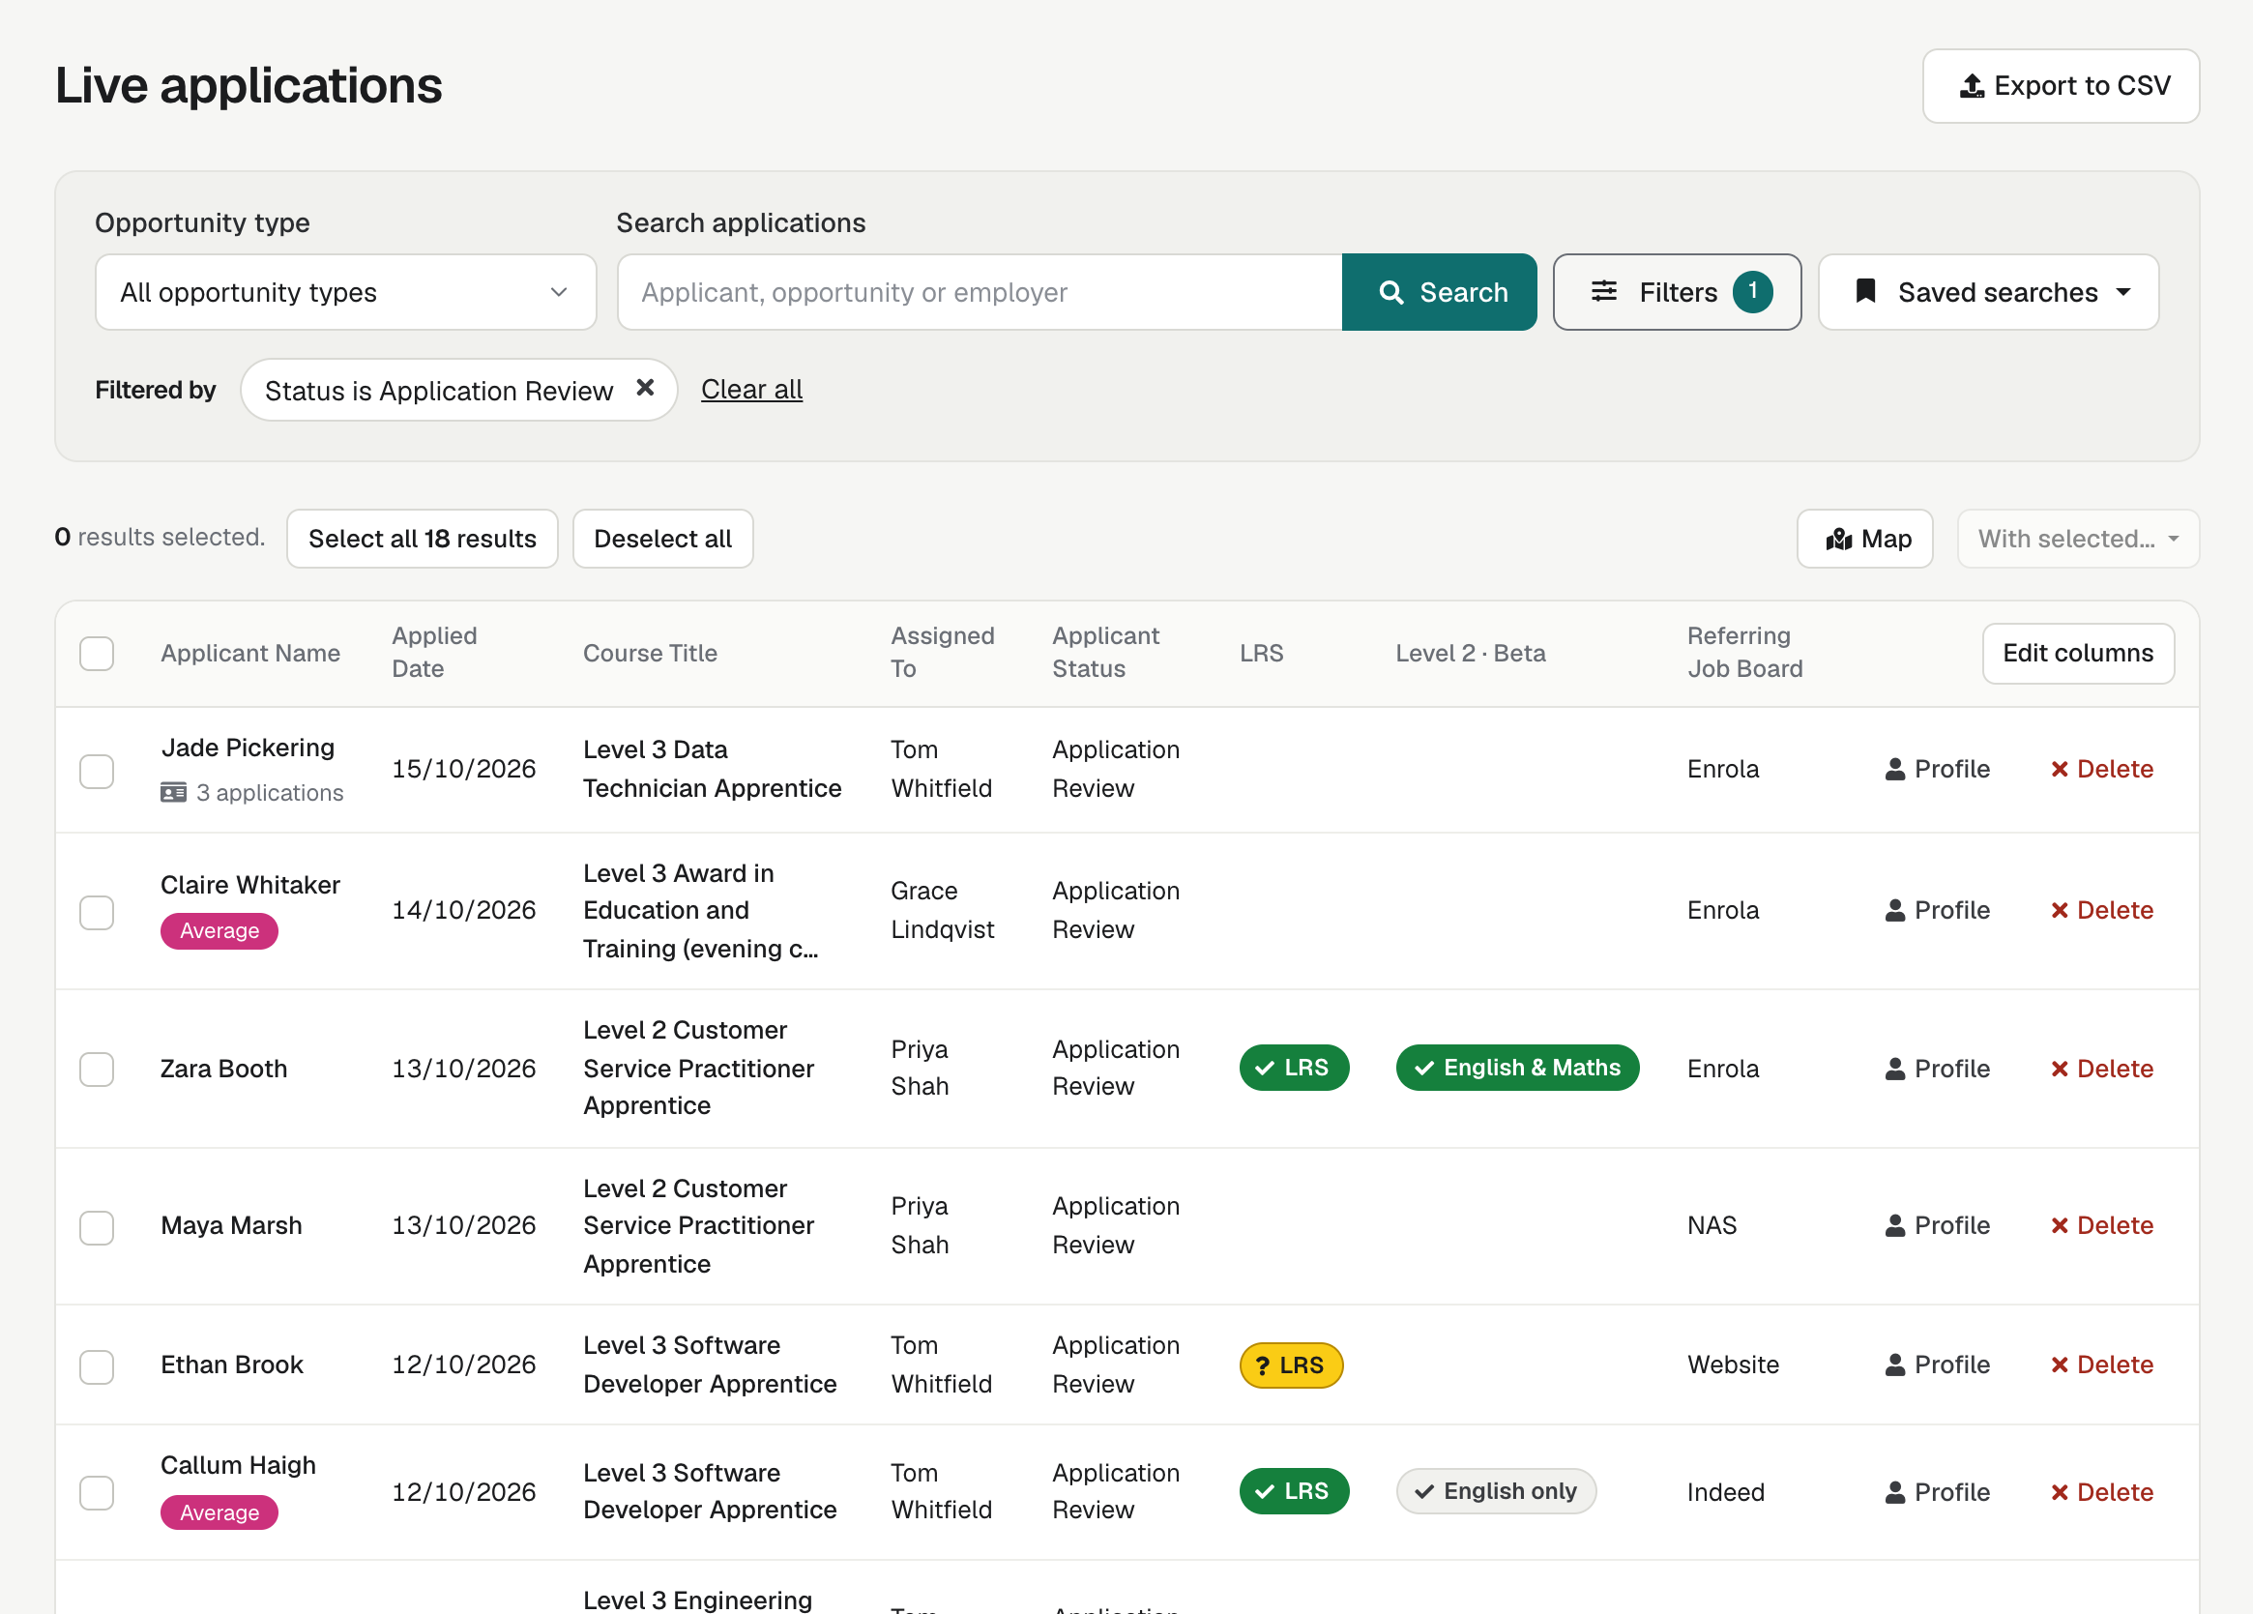This screenshot has height=1614, width=2253.
Task: Tick the checkbox for Jade Pickering
Action: coord(97,771)
